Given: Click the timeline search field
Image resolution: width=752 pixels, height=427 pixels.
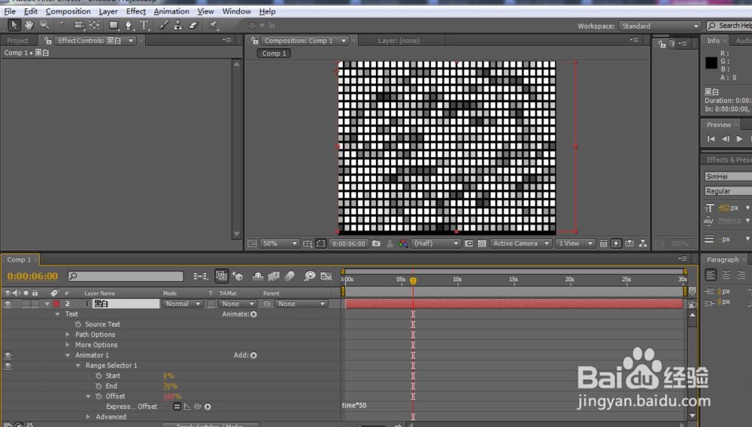Looking at the screenshot, I should (x=126, y=276).
